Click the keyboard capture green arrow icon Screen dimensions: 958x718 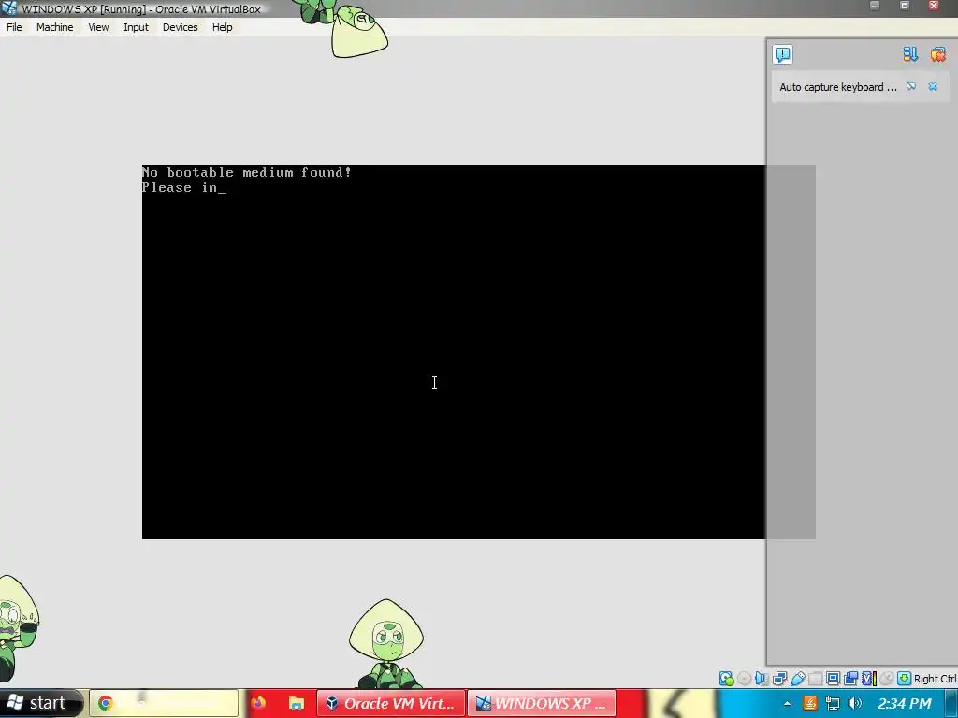[x=905, y=679]
